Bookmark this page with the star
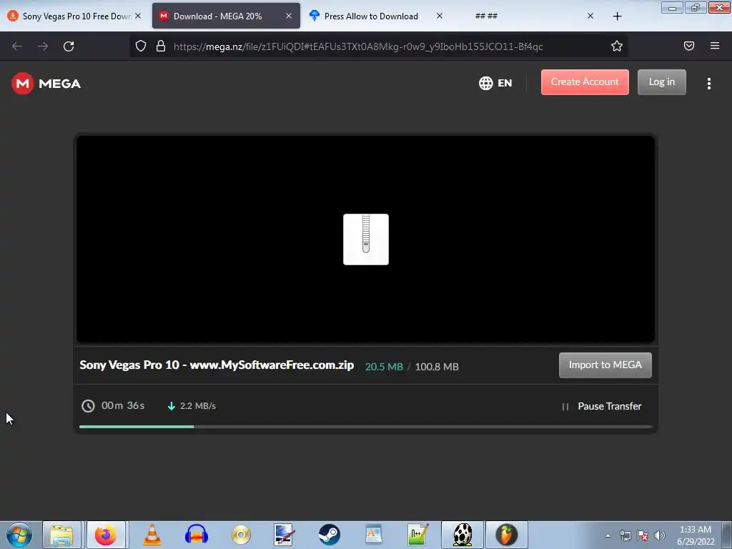Viewport: 732px width, 549px height. 617,46
